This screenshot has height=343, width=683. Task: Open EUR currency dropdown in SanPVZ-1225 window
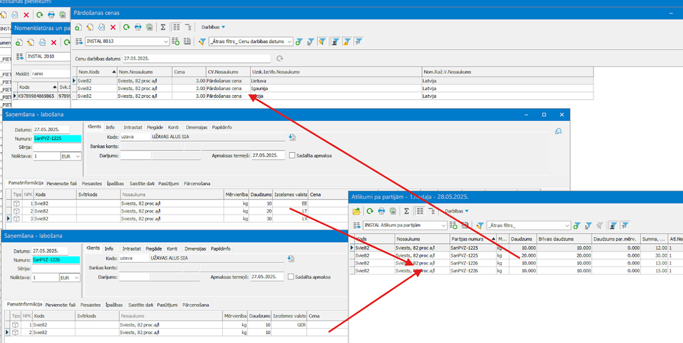click(x=77, y=156)
